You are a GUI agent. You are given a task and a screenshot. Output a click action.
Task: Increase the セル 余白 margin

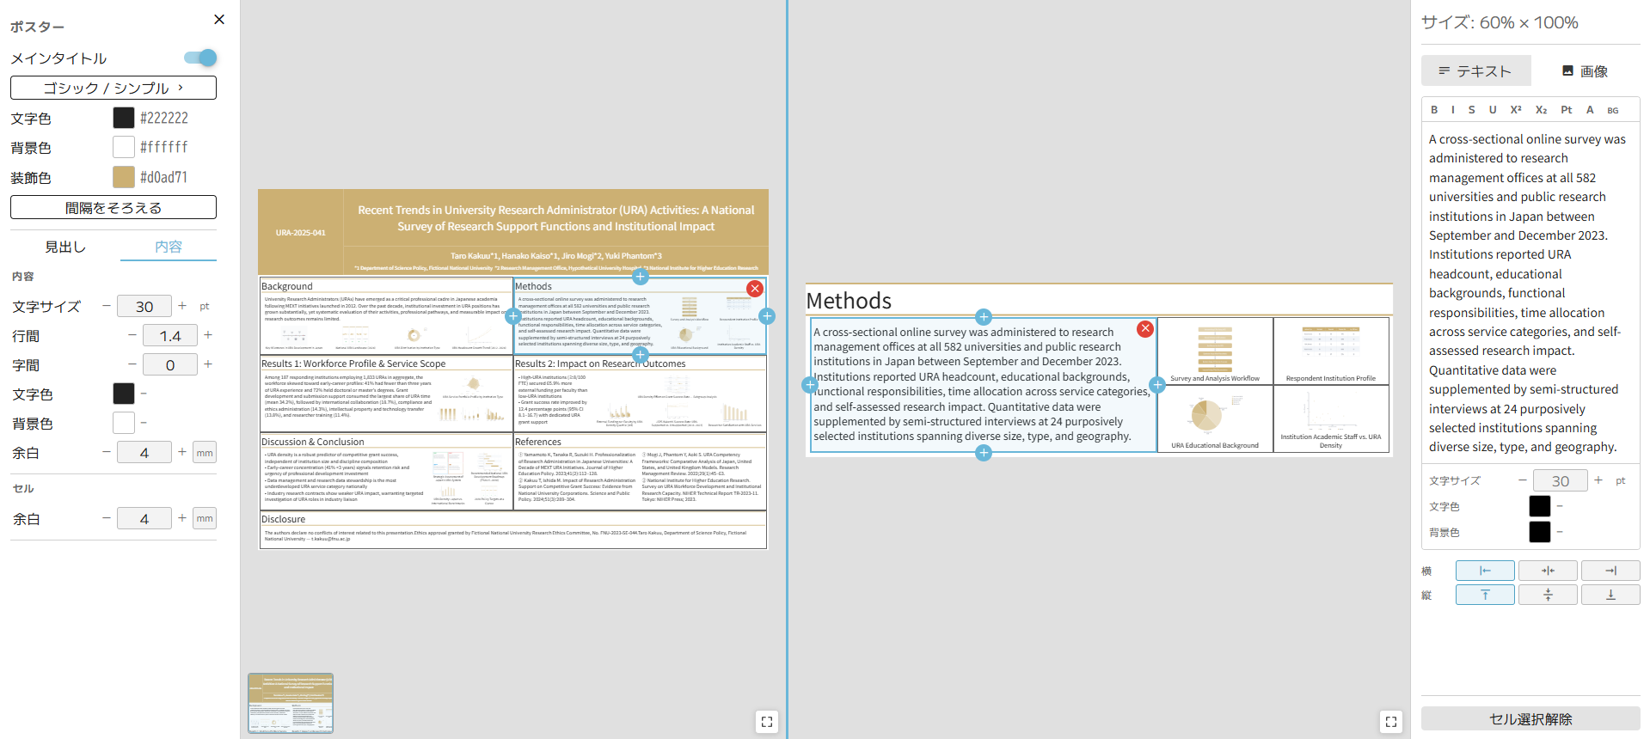coord(182,518)
